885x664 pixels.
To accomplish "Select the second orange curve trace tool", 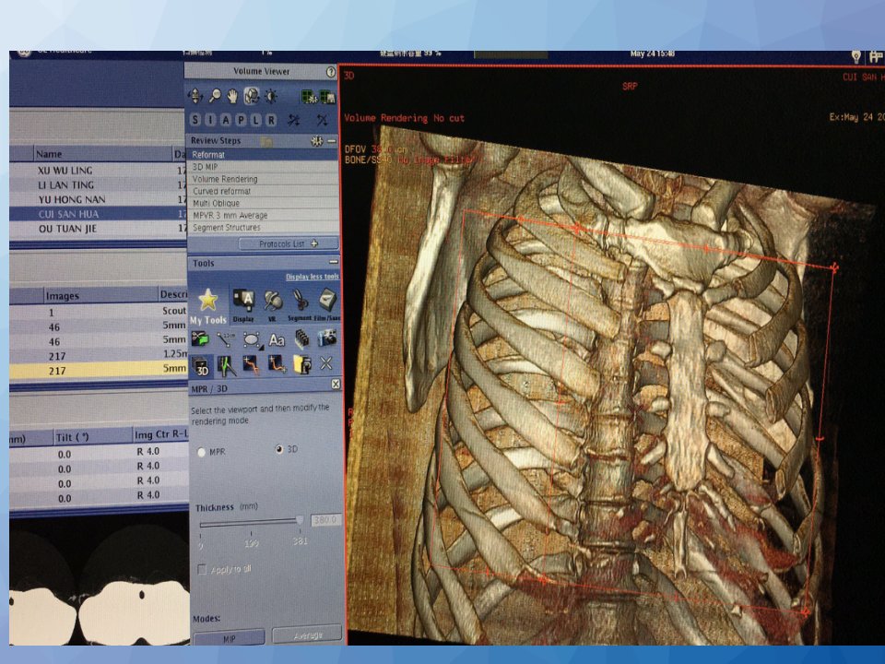I will click(277, 365).
